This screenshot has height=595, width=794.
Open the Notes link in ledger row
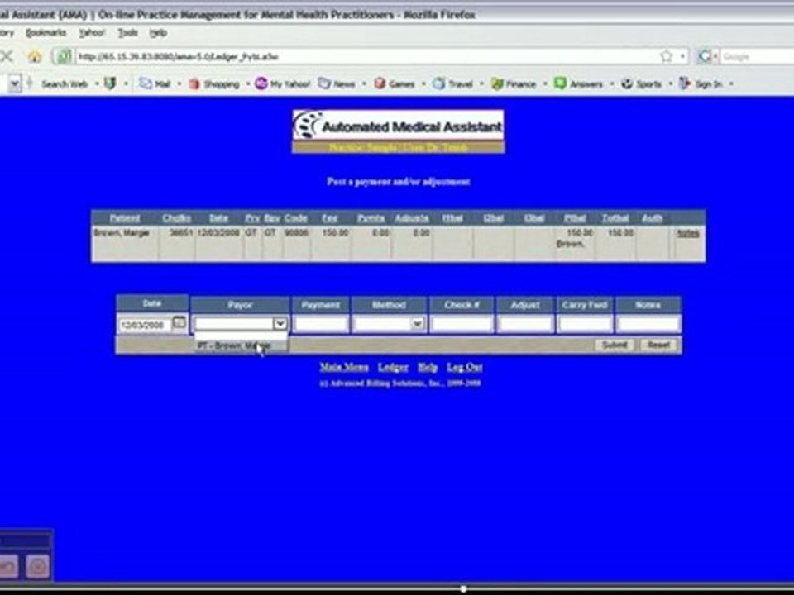point(687,233)
